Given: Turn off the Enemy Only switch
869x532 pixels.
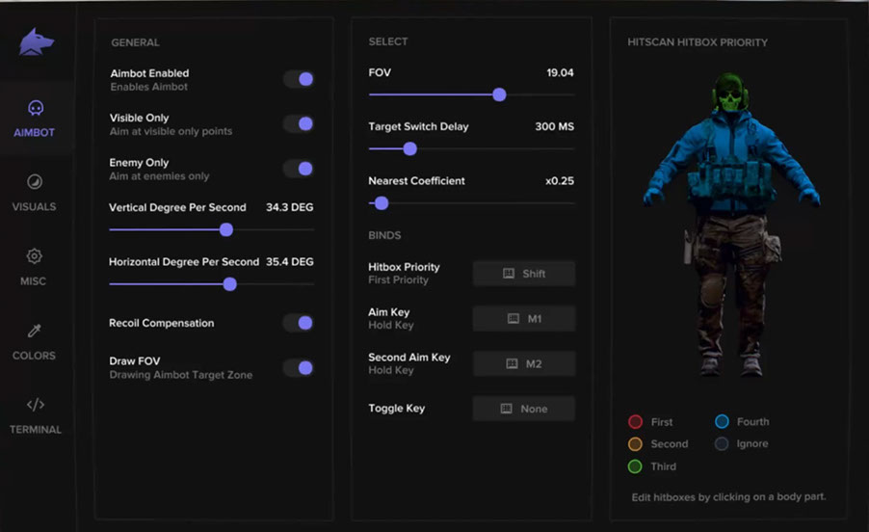Looking at the screenshot, I should [300, 169].
